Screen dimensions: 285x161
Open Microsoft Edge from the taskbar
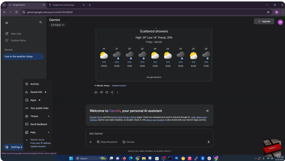tap(131, 158)
